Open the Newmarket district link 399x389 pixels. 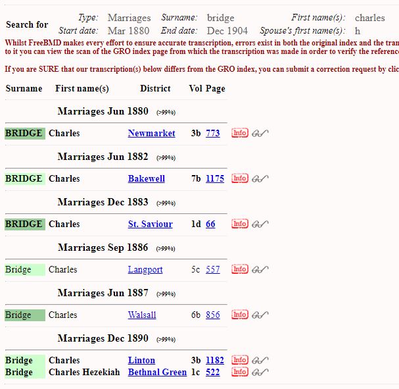click(x=151, y=133)
